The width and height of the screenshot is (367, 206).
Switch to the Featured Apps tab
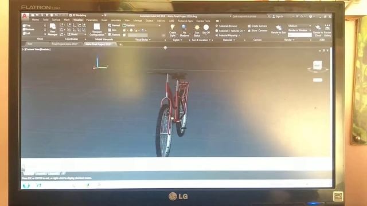tap(185, 21)
